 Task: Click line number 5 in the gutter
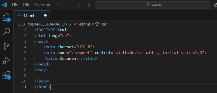(x=25, y=53)
